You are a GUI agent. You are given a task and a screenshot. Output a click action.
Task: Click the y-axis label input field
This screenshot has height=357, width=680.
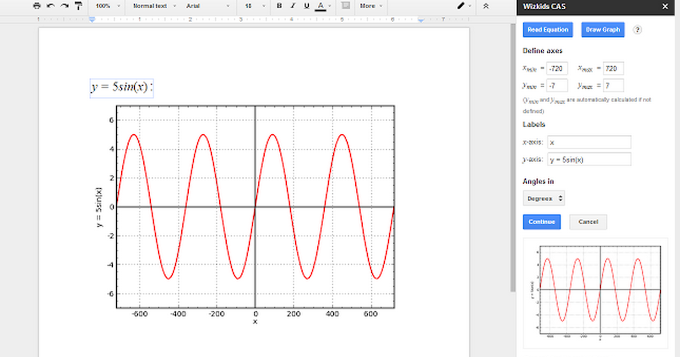click(589, 159)
